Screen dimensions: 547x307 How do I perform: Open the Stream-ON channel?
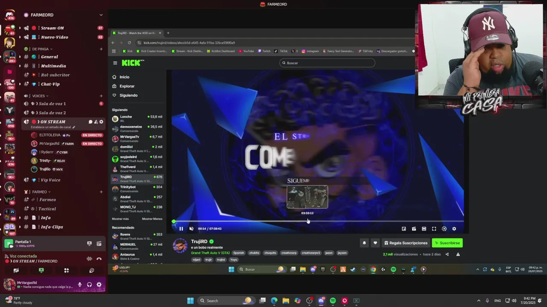63,28
